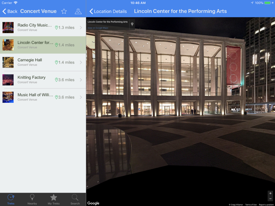Open the Carnegie Hall thumbnail

pyautogui.click(x=8, y=62)
